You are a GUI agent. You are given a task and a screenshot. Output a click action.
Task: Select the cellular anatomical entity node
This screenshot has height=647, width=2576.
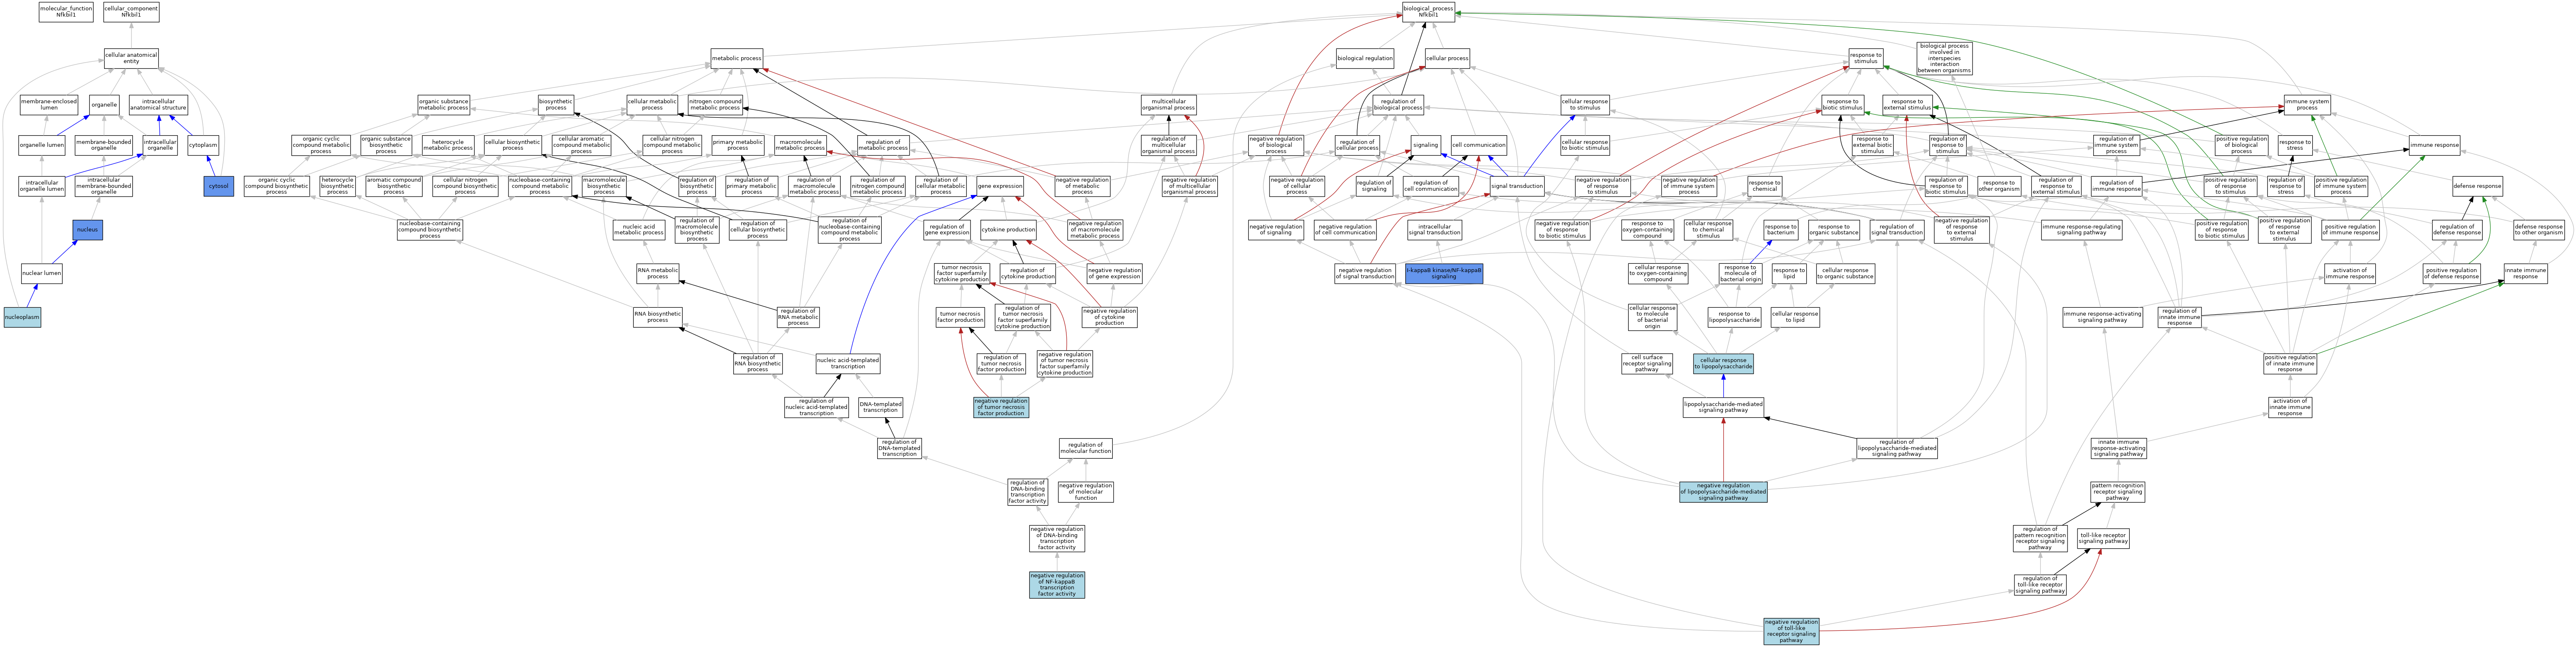click(131, 58)
